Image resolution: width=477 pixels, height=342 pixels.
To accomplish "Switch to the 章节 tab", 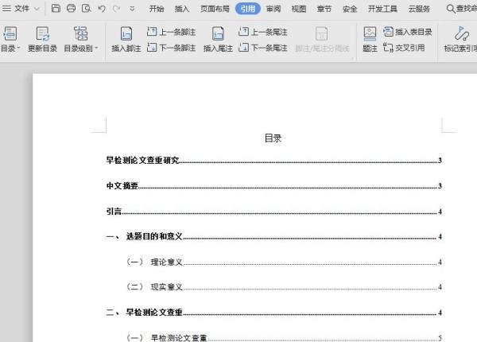I will coord(324,9).
